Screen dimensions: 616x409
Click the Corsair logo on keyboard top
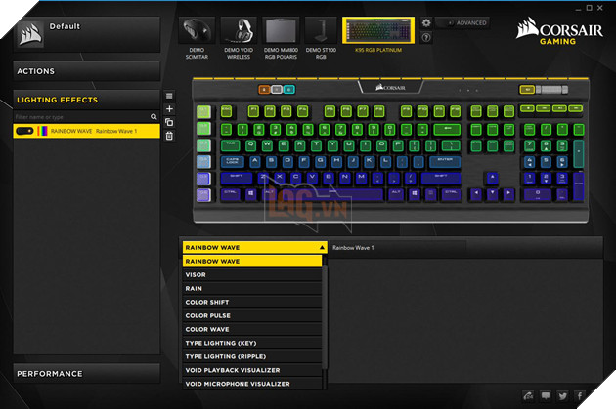tap(390, 88)
